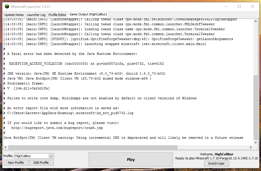Click the 'Ready to play Minecraft 1.7.10-Forge' status text
Image resolution: width=261 pixels, height=171 pixels.
[x=217, y=158]
